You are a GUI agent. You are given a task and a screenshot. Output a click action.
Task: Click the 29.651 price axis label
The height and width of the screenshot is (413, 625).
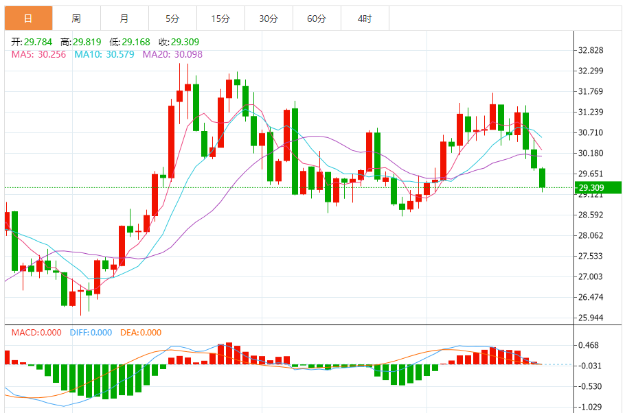[x=591, y=174]
